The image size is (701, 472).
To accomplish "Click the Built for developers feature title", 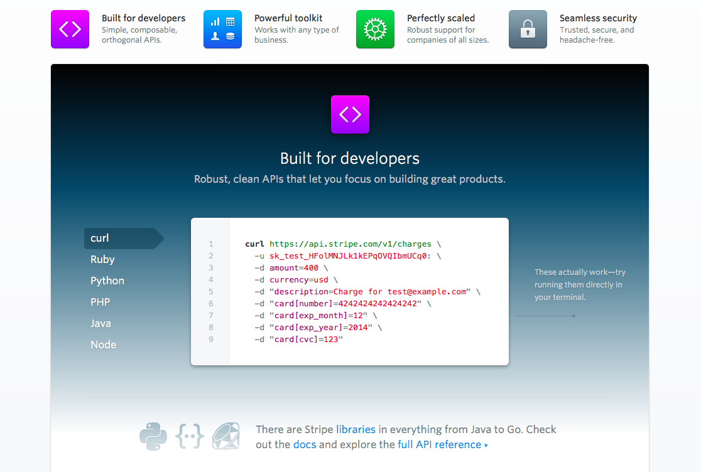I will click(x=143, y=18).
